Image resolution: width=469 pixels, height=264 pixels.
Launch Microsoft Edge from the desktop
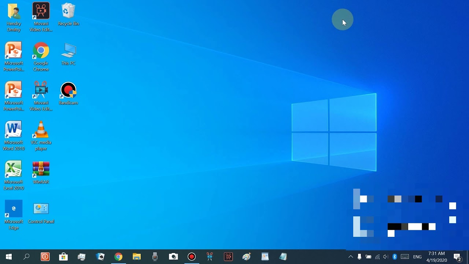(x=14, y=208)
